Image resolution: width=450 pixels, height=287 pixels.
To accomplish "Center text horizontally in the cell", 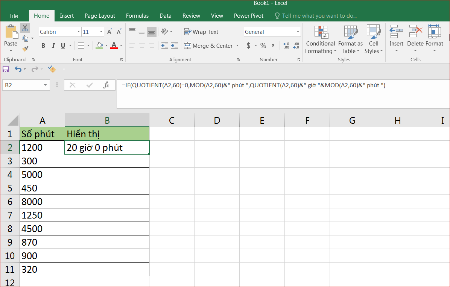I will point(142,46).
